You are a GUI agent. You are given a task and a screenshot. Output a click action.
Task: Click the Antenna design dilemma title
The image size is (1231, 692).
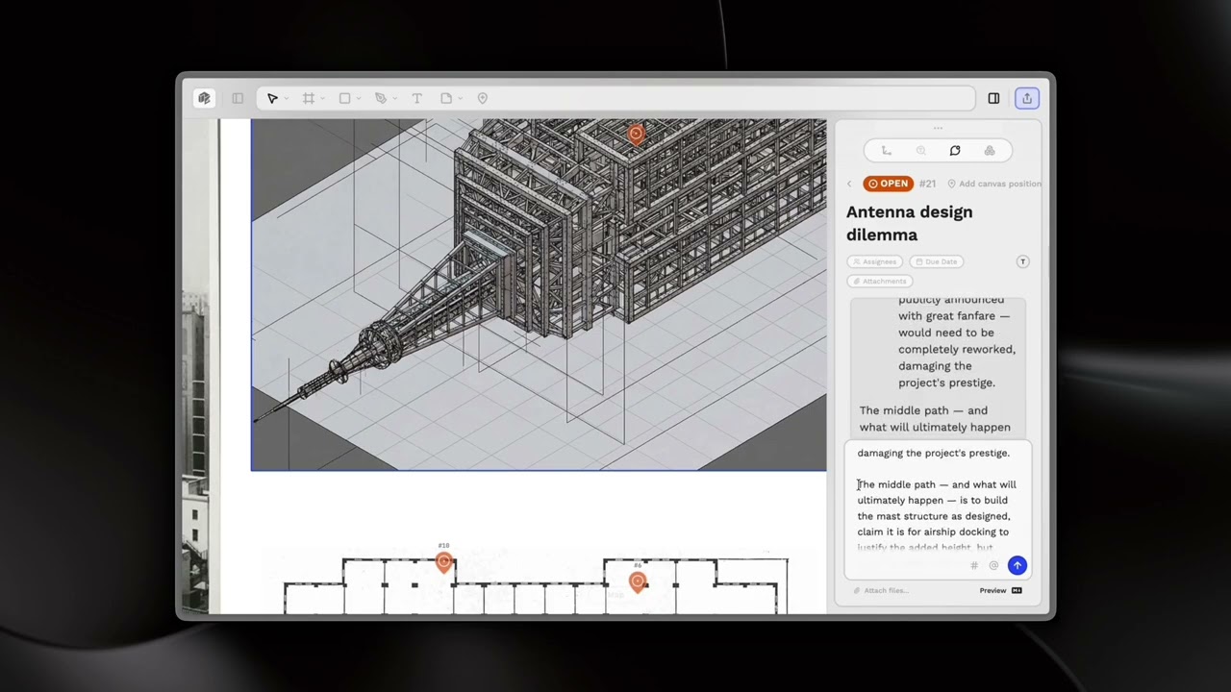tap(909, 223)
